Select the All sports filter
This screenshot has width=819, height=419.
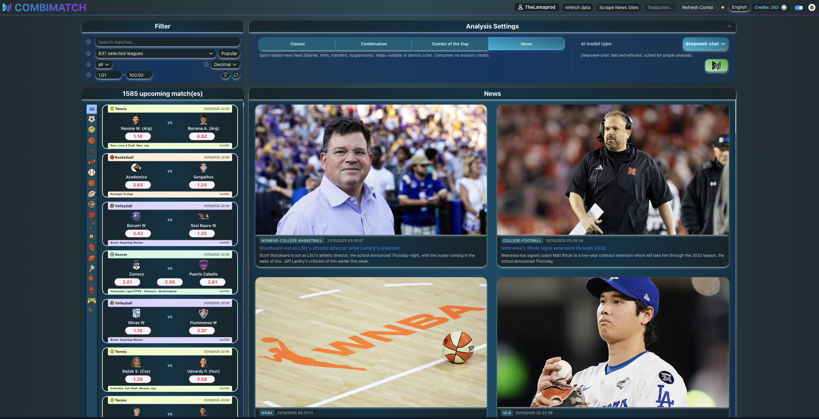click(92, 109)
